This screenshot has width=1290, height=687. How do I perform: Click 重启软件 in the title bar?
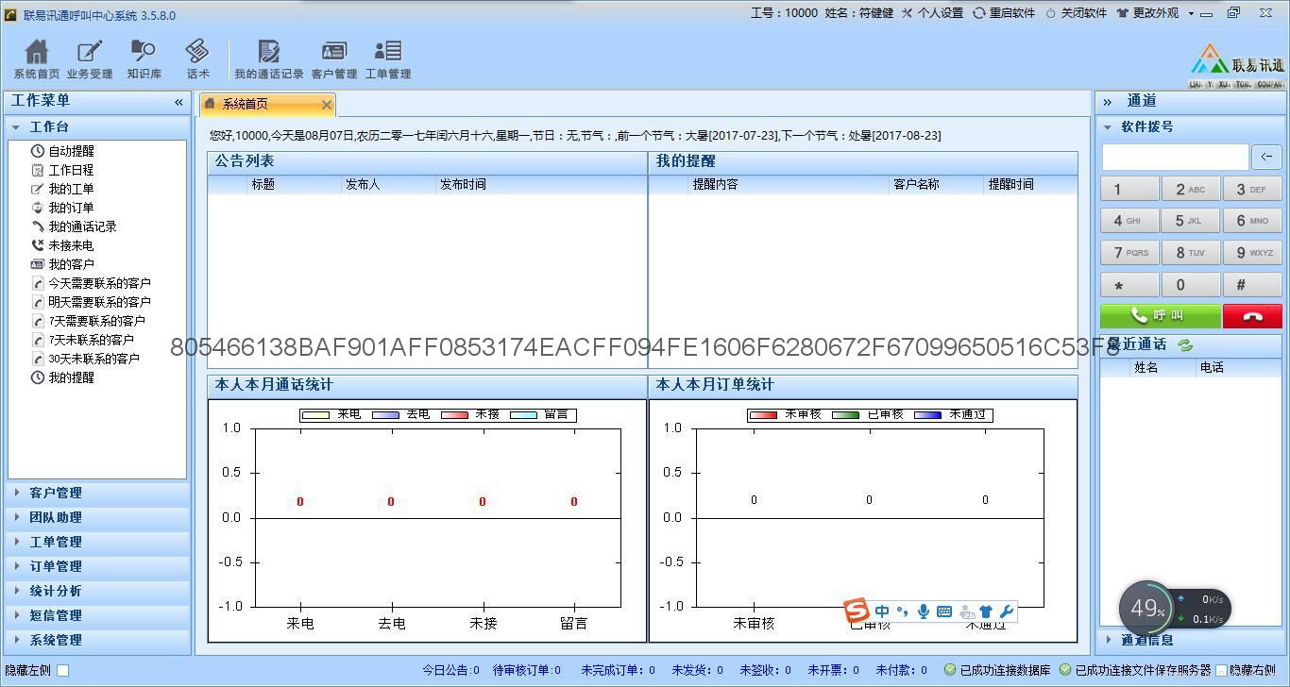[1004, 13]
